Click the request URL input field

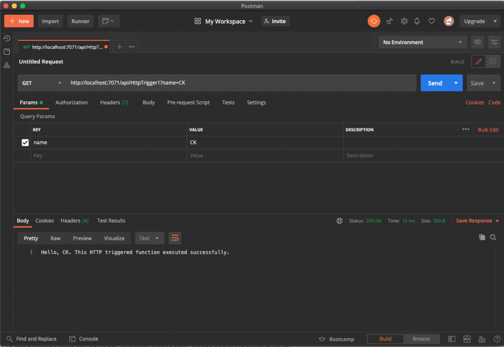[241, 83]
